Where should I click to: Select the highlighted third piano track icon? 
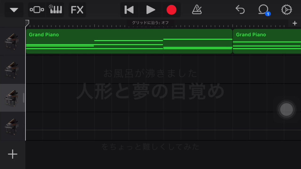(12, 98)
